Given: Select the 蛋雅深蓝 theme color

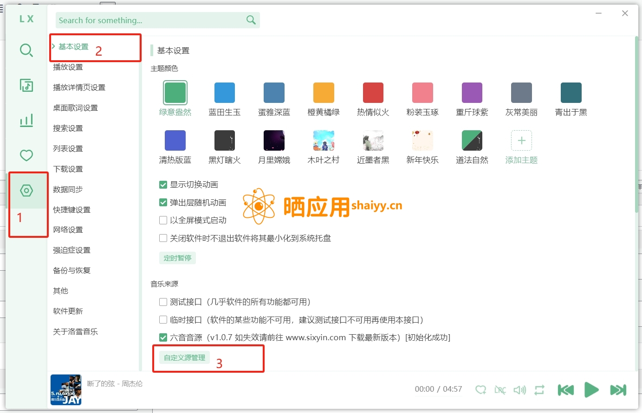Looking at the screenshot, I should (x=274, y=93).
